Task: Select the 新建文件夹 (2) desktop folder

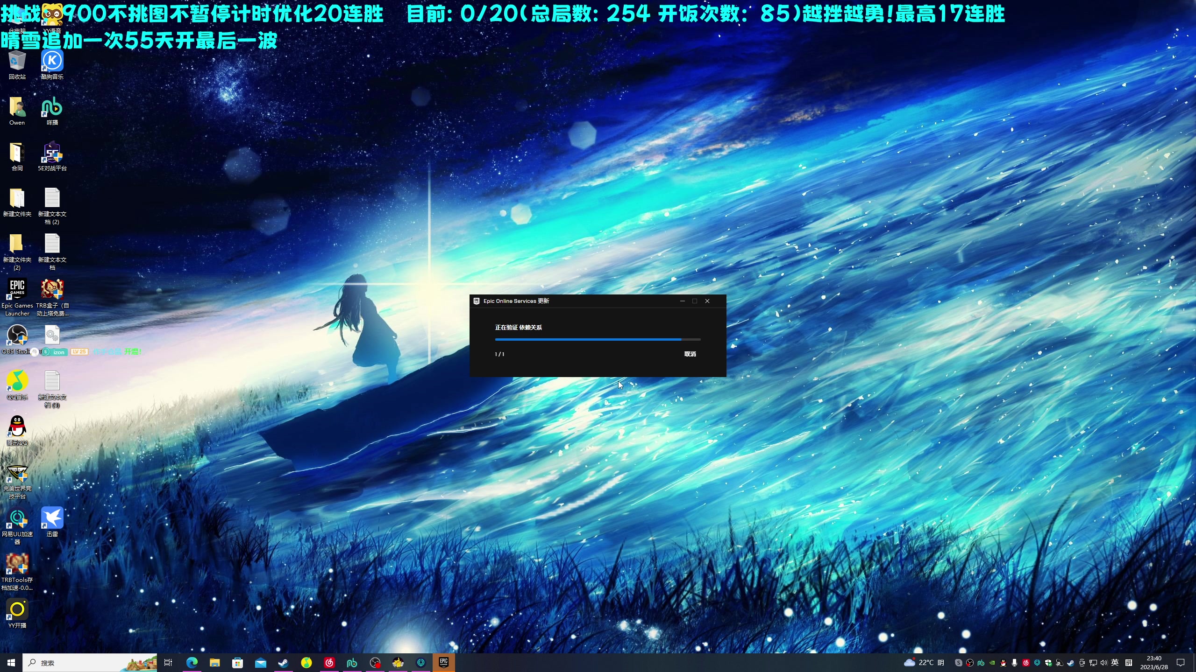Action: pyautogui.click(x=17, y=252)
